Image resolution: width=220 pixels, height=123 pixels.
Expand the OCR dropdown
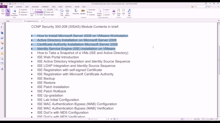coord(123,15)
